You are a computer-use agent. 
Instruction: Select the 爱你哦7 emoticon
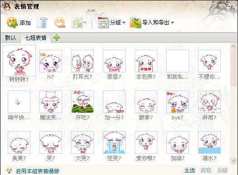[146, 142]
